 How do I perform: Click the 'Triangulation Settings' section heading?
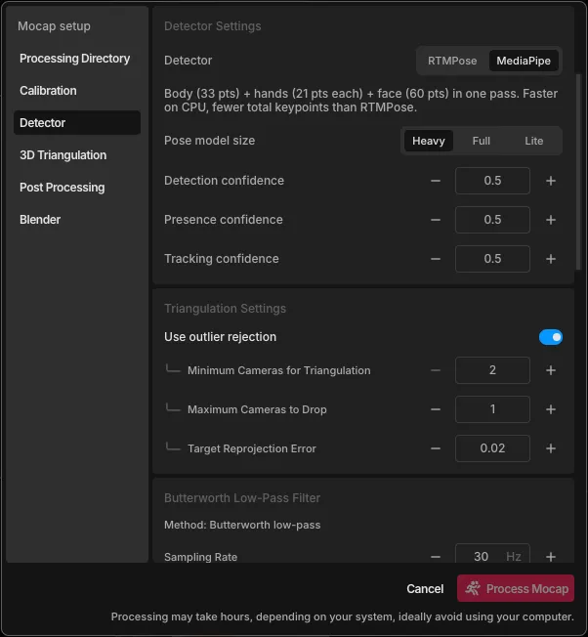(x=225, y=309)
